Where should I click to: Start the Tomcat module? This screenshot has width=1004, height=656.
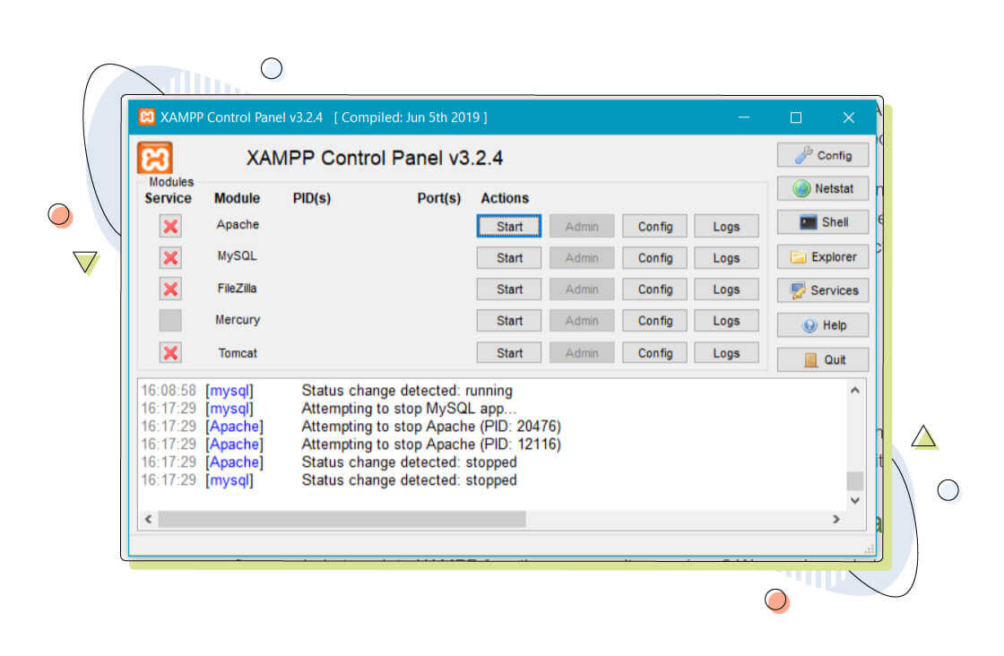tap(509, 352)
